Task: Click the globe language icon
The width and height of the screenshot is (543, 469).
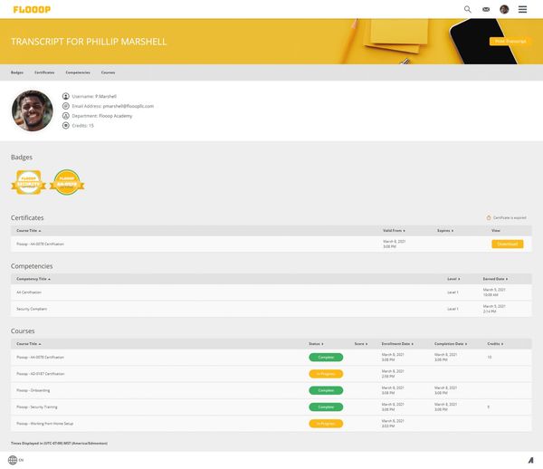Action: click(13, 460)
